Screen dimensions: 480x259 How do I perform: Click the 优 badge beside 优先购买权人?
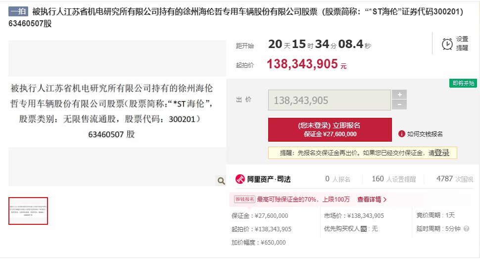(x=364, y=229)
